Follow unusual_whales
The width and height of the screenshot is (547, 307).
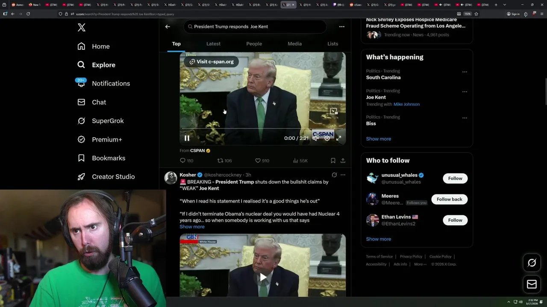[455, 178]
